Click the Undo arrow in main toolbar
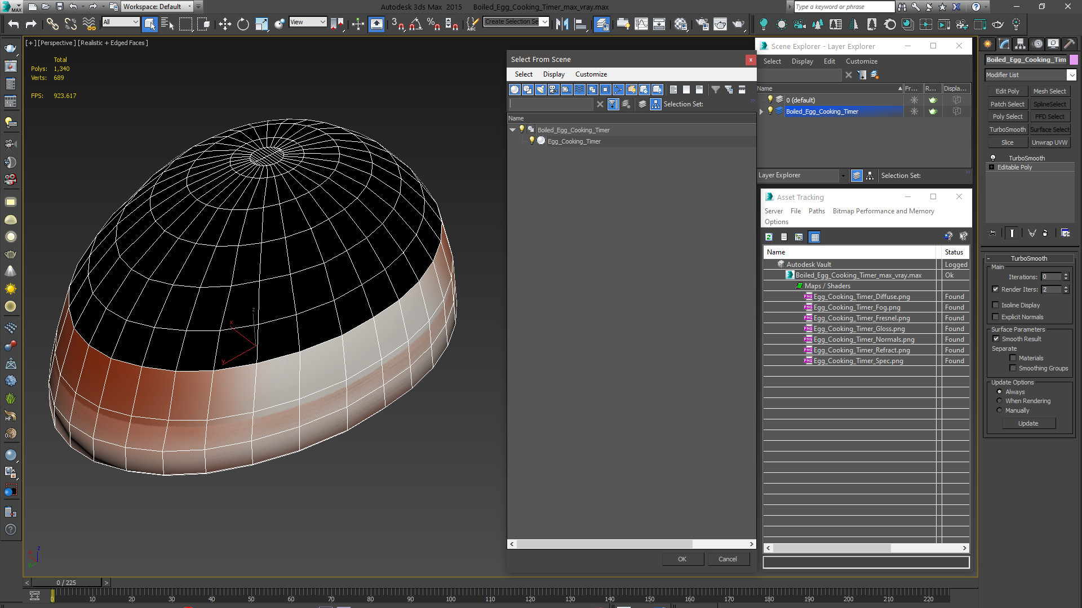This screenshot has height=608, width=1082. click(14, 24)
